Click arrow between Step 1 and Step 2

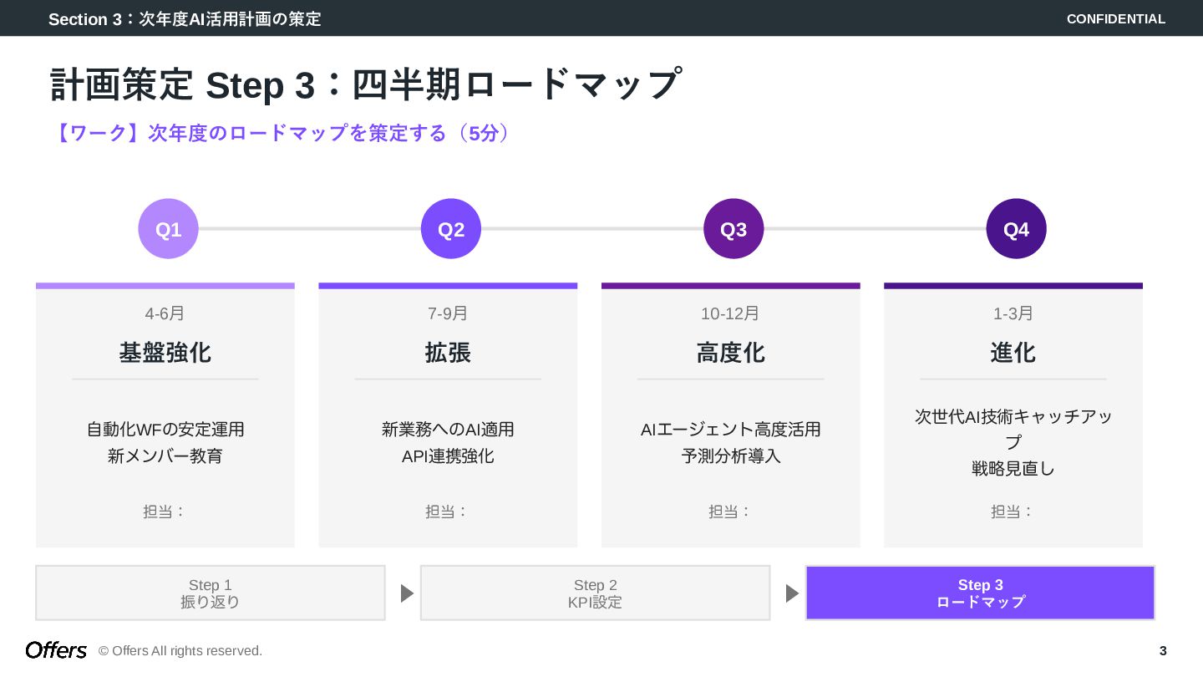click(x=407, y=593)
